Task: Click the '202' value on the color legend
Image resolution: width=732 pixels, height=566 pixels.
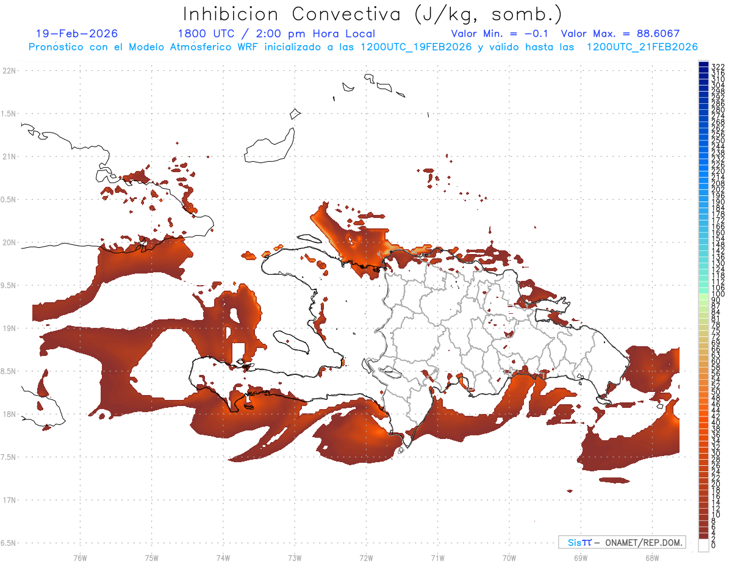Action: pyautogui.click(x=718, y=189)
